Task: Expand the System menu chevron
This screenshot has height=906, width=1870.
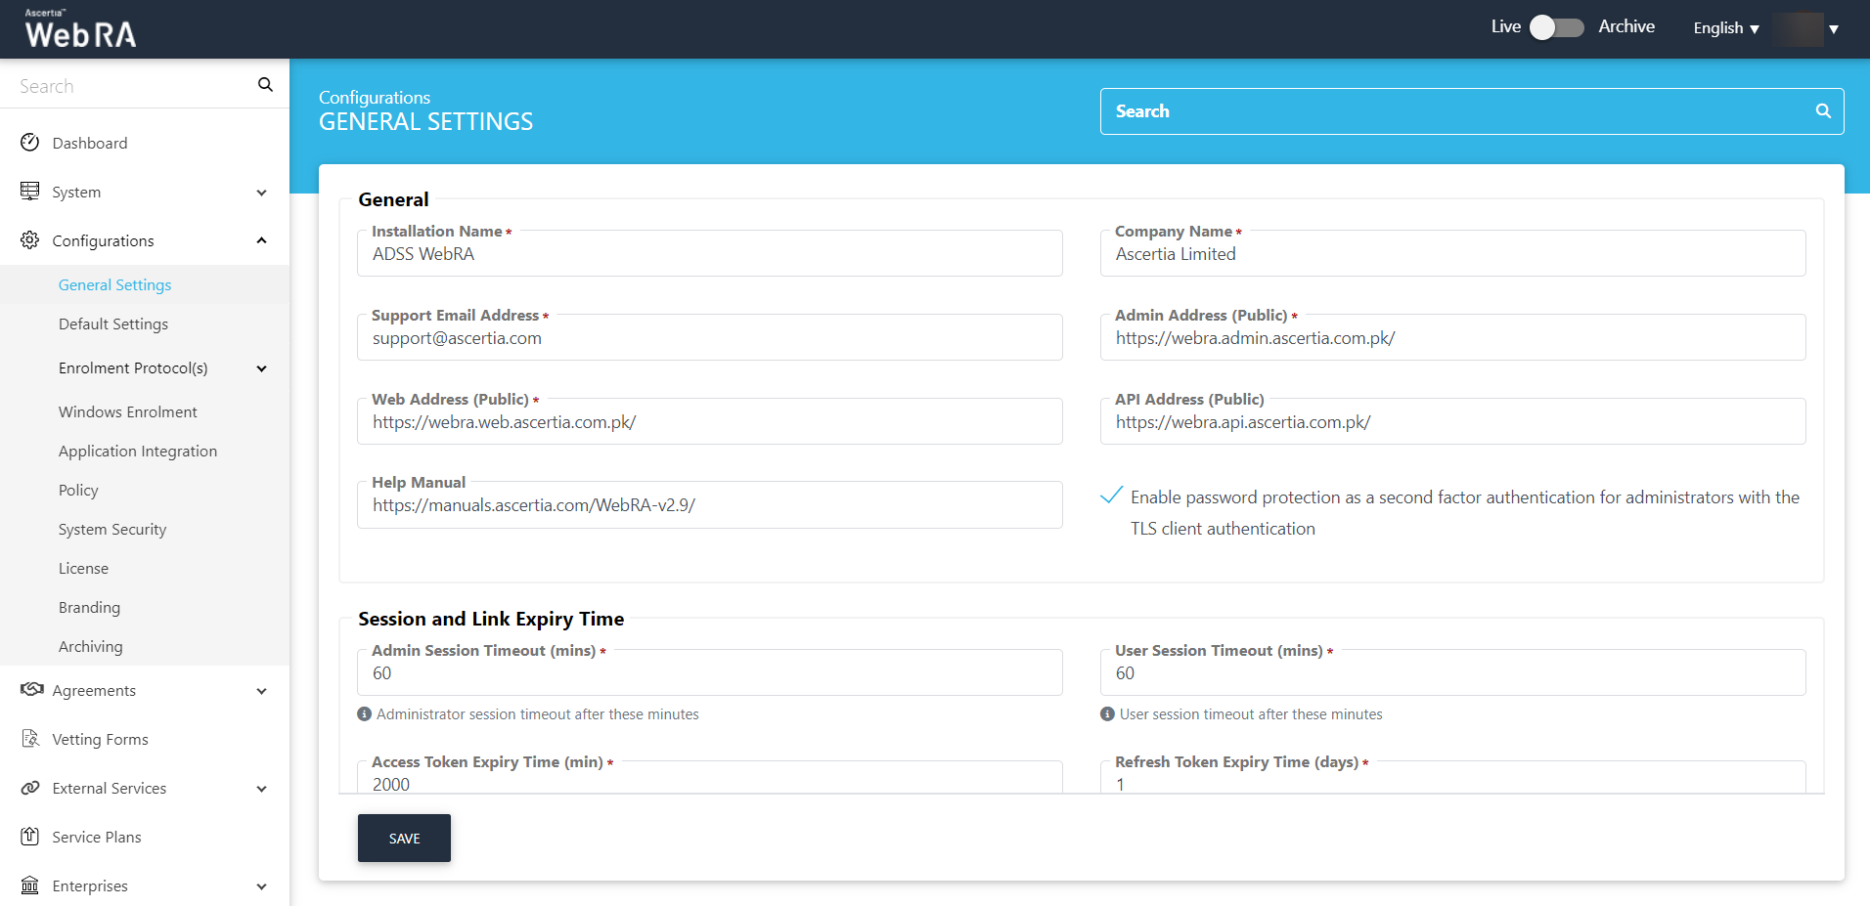Action: [261, 193]
